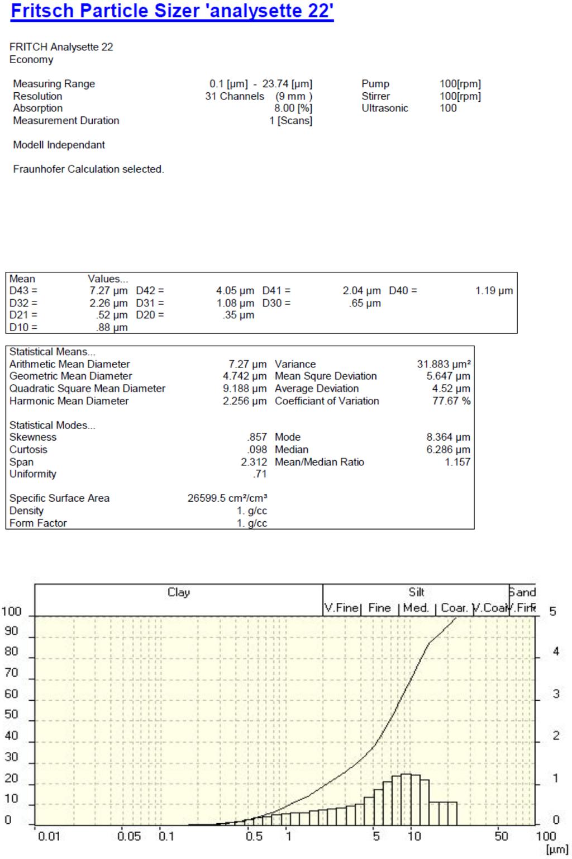
Task: Click the ".71" uniformity value
Action: 260,474
